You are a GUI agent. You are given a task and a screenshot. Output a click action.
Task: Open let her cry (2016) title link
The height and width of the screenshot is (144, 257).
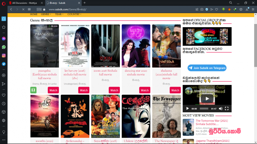[x=75, y=75]
